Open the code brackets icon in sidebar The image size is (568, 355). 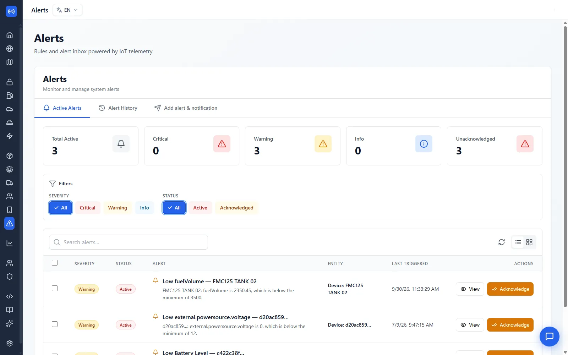(x=10, y=296)
